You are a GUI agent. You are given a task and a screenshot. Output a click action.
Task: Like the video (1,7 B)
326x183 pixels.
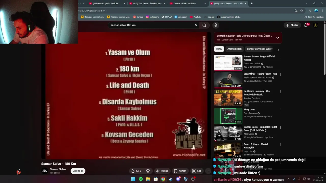click(x=136, y=171)
